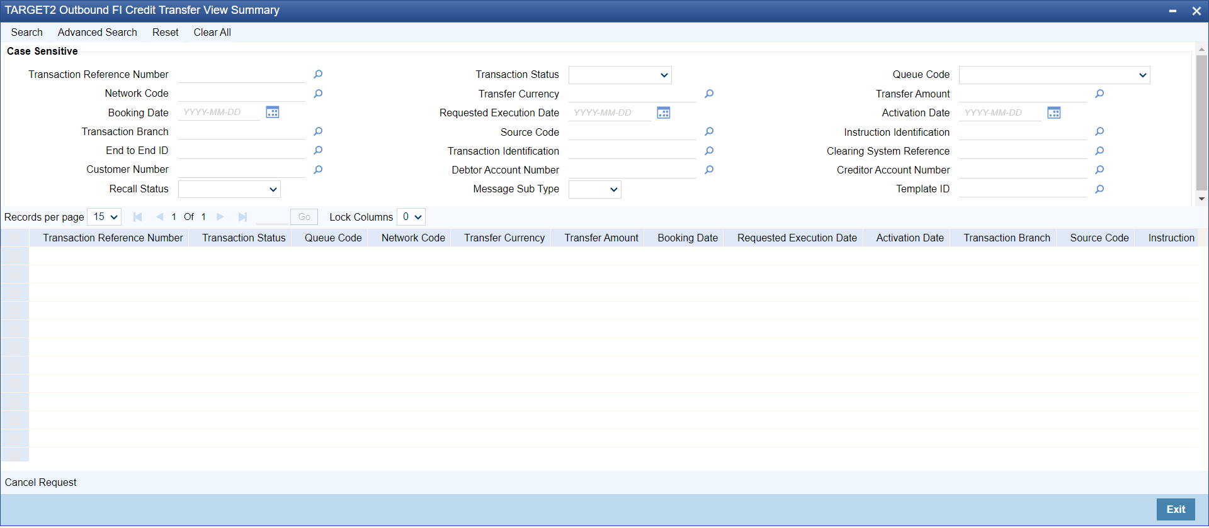This screenshot has height=528, width=1209.
Task: Open Booking Date calendar picker
Action: tap(273, 113)
